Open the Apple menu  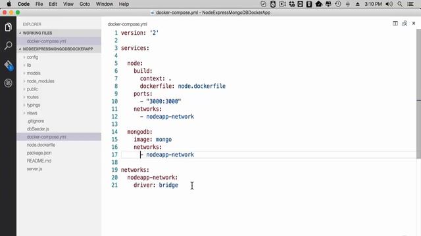click(9, 4)
